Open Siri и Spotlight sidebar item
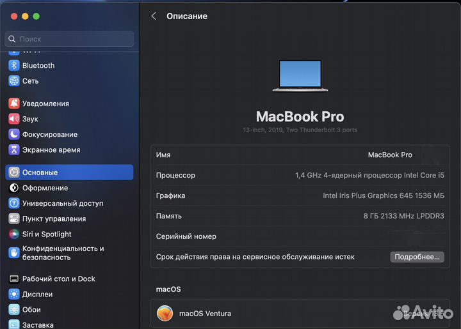Image resolution: width=461 pixels, height=329 pixels. point(69,234)
